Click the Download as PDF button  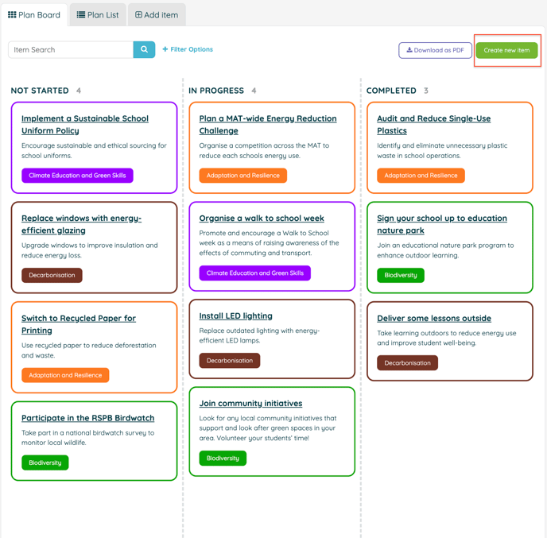(x=435, y=50)
